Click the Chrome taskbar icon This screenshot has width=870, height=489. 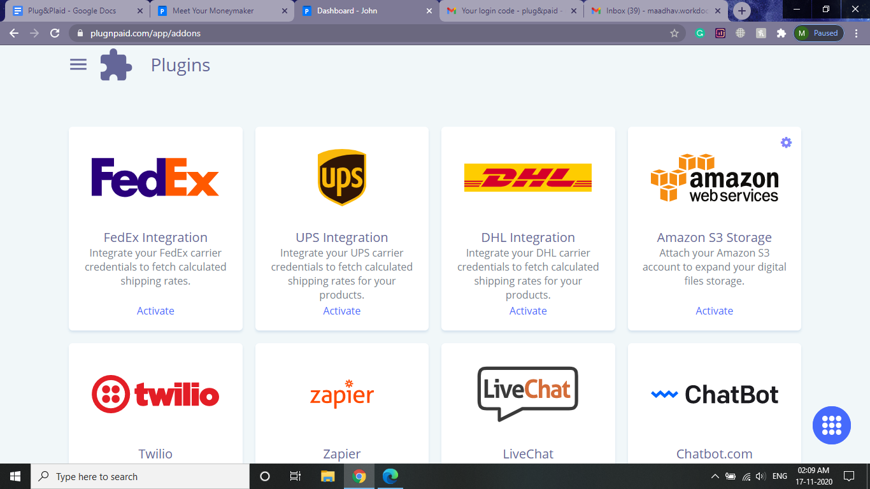359,476
